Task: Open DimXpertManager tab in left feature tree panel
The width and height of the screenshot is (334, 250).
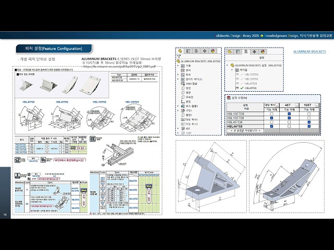Action: [x=205, y=51]
